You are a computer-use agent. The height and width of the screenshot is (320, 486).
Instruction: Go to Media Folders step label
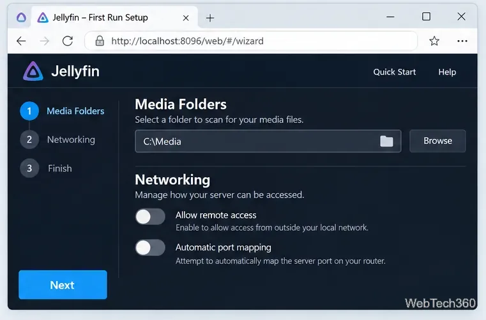pos(75,111)
